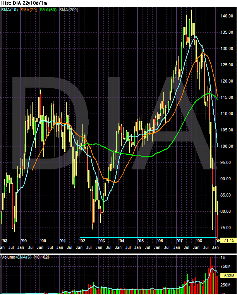Click the '08 year marker on time axis

tap(199, 241)
